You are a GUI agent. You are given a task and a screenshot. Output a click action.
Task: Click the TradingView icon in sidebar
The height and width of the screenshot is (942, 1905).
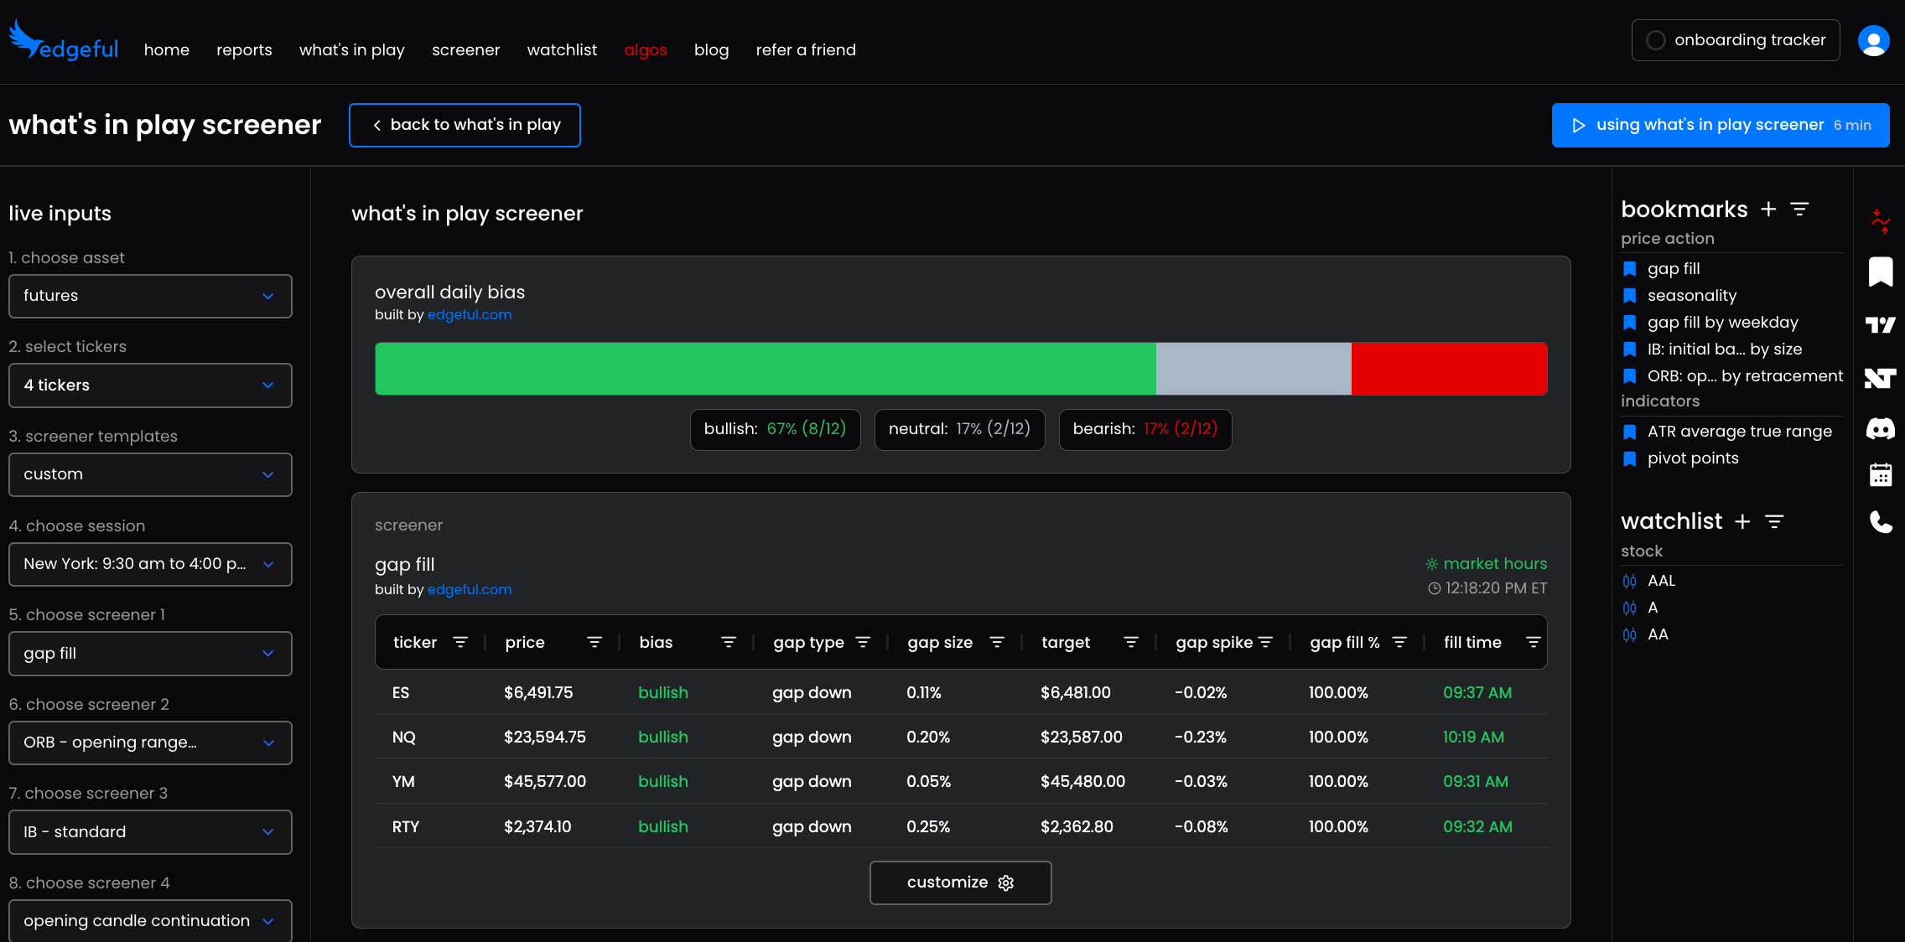click(x=1880, y=325)
